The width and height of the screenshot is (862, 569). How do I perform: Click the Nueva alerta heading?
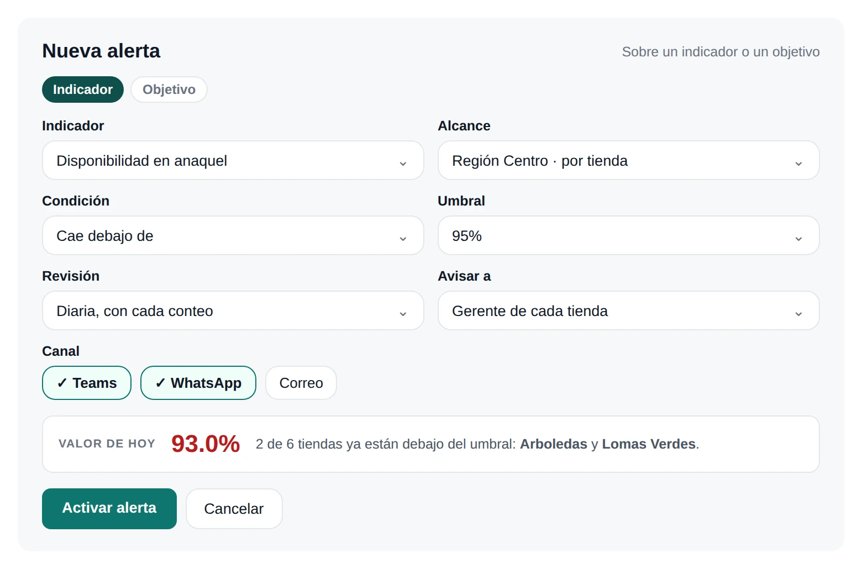tap(101, 51)
